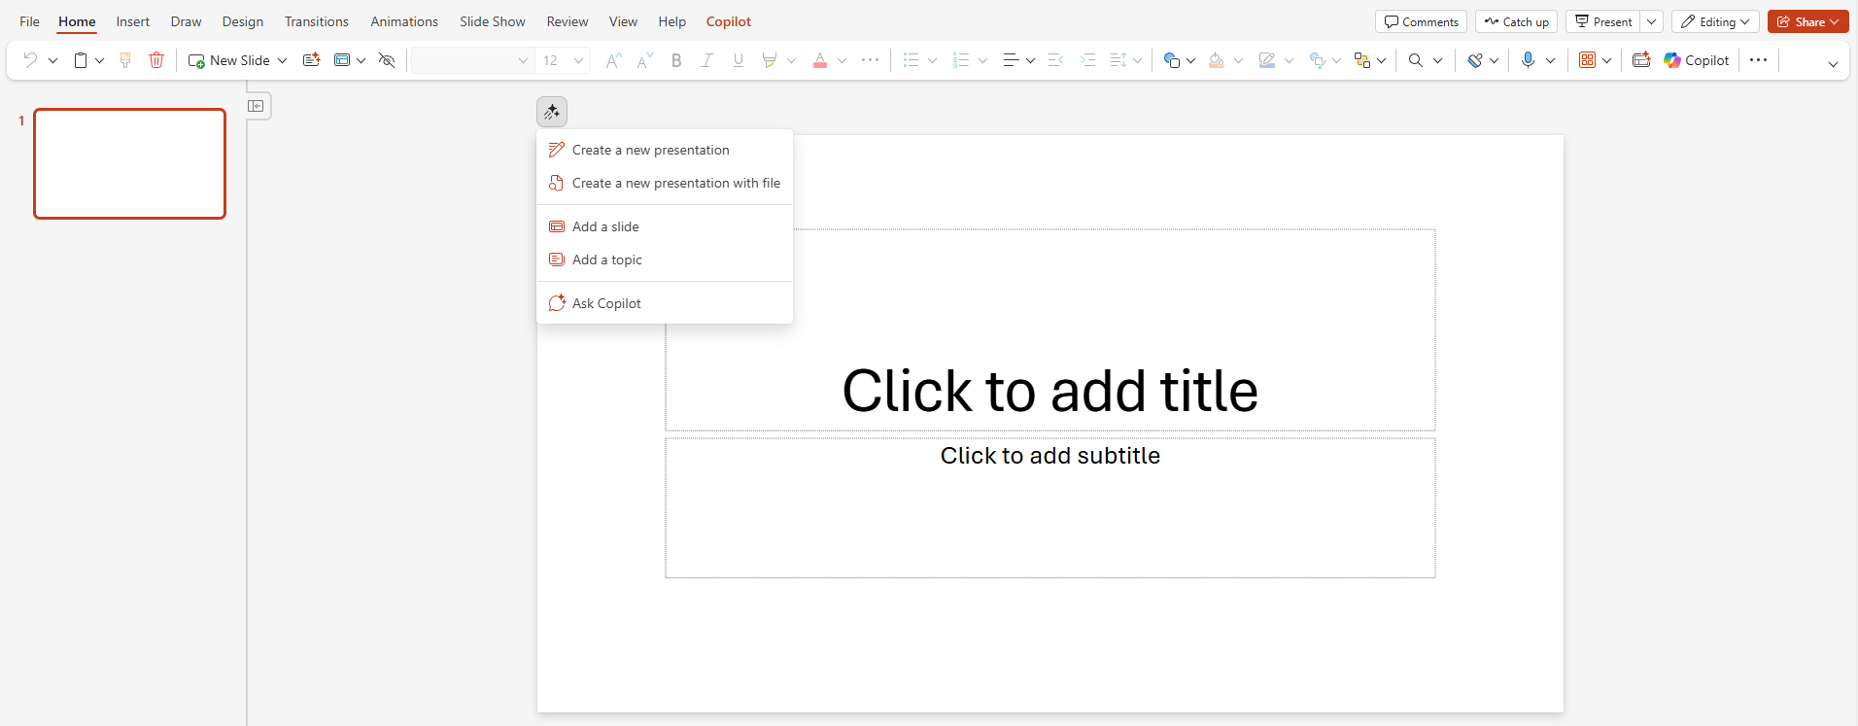This screenshot has height=726, width=1858.
Task: Click the New Slide button
Action: click(229, 60)
